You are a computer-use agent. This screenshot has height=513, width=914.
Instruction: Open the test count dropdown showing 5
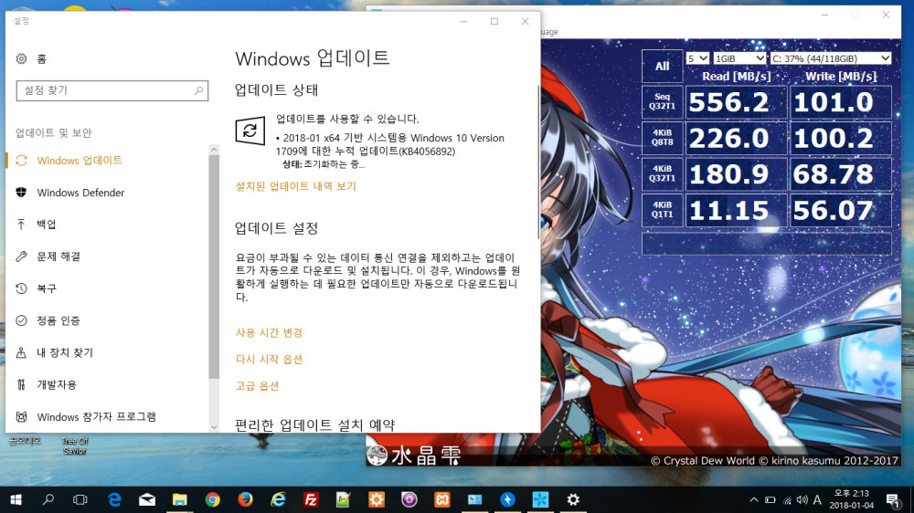tap(696, 58)
